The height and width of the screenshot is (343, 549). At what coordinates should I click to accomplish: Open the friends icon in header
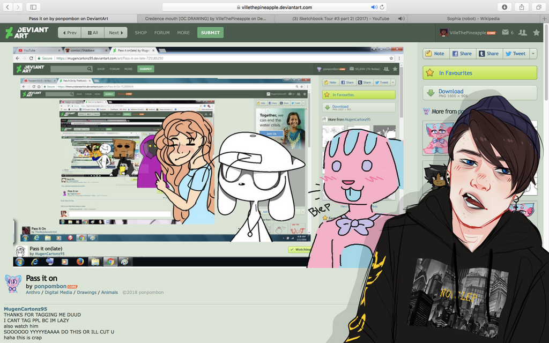(x=522, y=32)
